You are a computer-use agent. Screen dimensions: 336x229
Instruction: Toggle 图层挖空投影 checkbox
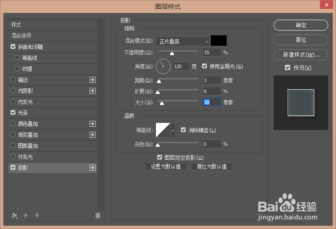tap(159, 158)
